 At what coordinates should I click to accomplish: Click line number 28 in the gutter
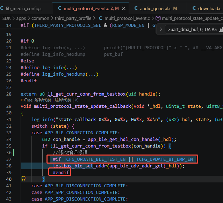click(9, 94)
